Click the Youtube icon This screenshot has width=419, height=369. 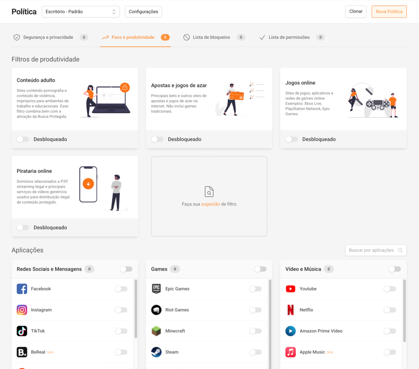point(290,289)
